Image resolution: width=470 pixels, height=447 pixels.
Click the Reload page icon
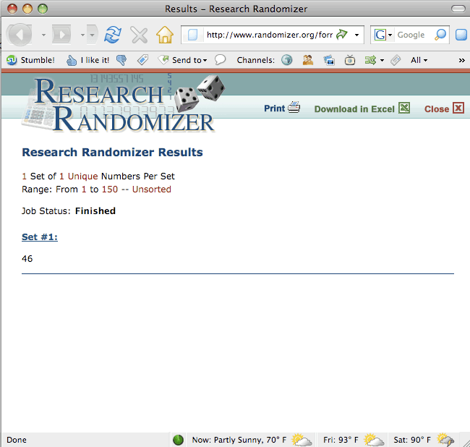113,35
